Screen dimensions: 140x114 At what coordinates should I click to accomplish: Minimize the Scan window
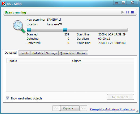click(117, 3)
